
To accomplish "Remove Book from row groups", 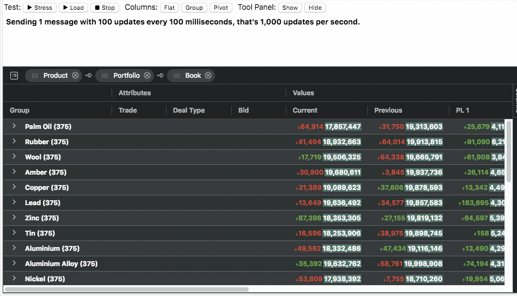I will (x=208, y=76).
